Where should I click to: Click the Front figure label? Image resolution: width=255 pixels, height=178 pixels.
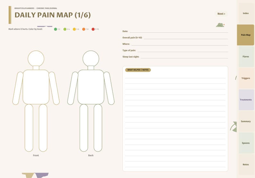click(36, 156)
